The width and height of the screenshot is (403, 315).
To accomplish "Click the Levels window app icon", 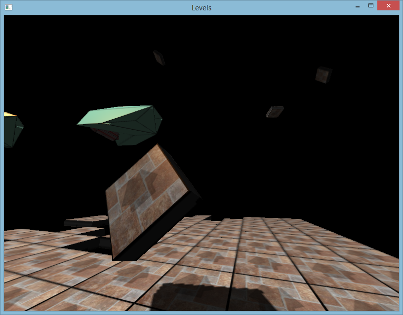I will [x=8, y=7].
